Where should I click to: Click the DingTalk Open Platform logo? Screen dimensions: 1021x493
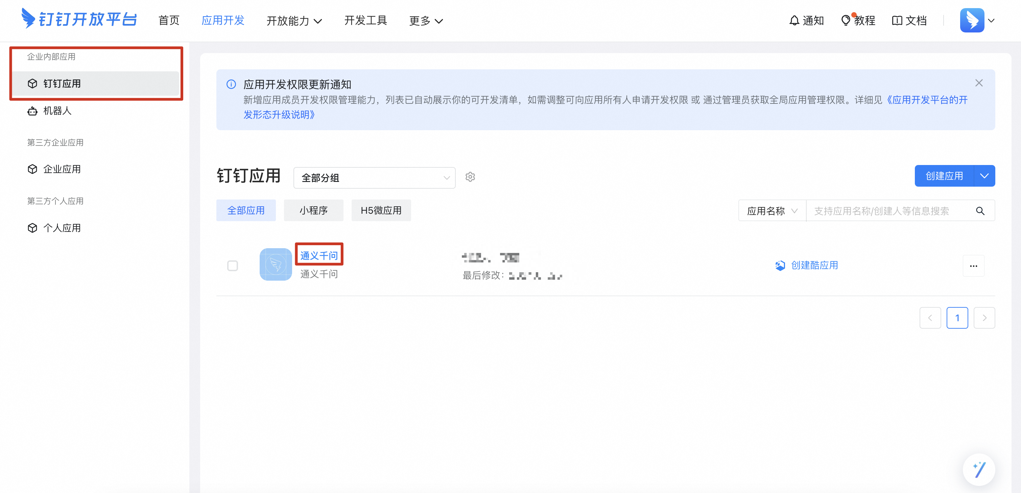(x=79, y=19)
